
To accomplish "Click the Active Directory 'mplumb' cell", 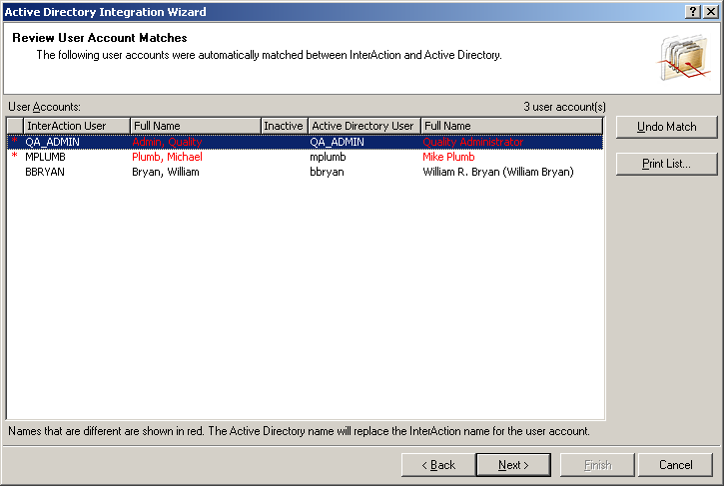I will pos(328,157).
